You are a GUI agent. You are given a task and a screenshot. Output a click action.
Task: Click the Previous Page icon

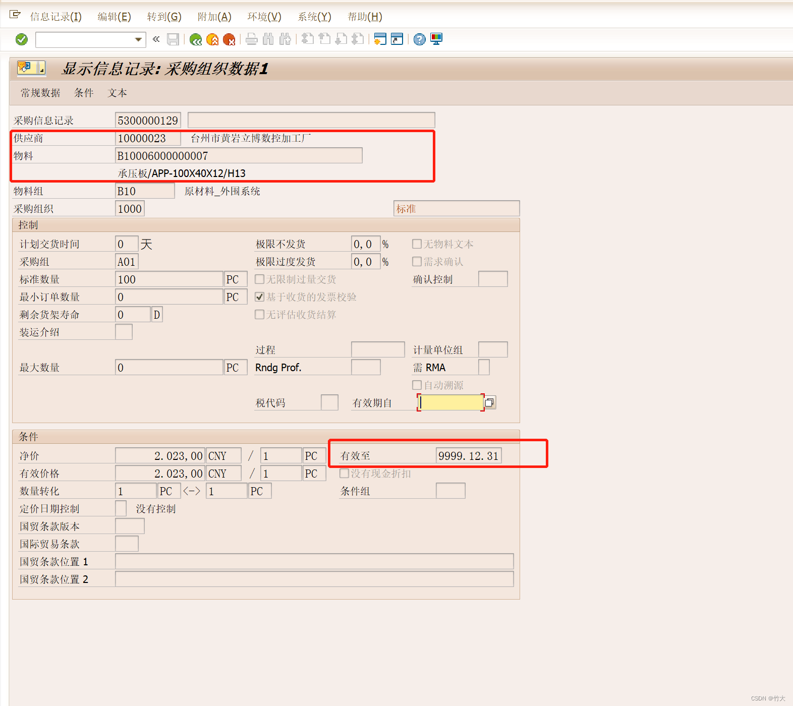(x=324, y=39)
